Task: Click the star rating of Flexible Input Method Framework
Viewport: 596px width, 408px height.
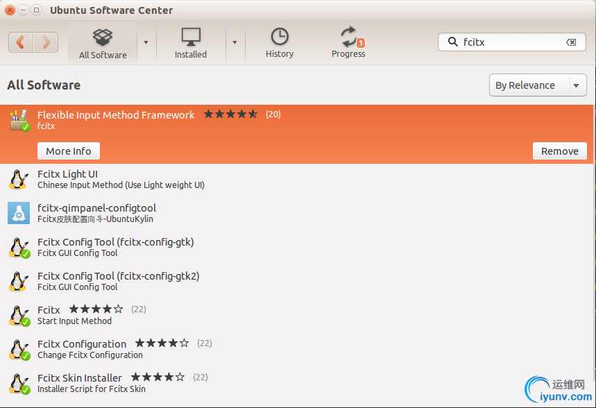Action: pyautogui.click(x=231, y=114)
